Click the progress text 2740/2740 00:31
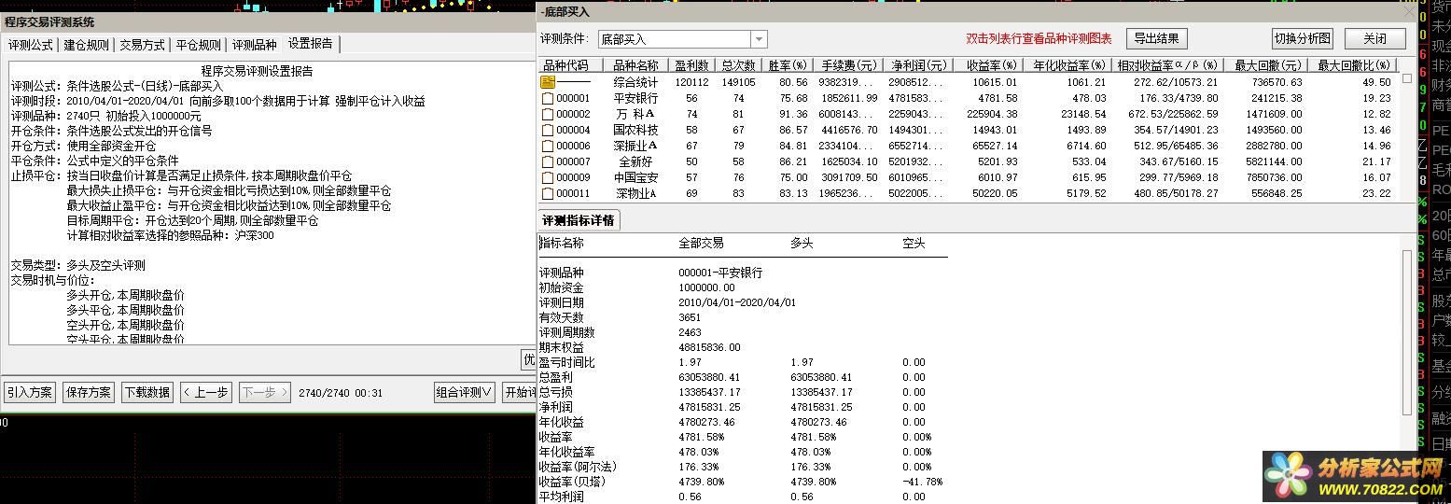1451x504 pixels. point(341,393)
